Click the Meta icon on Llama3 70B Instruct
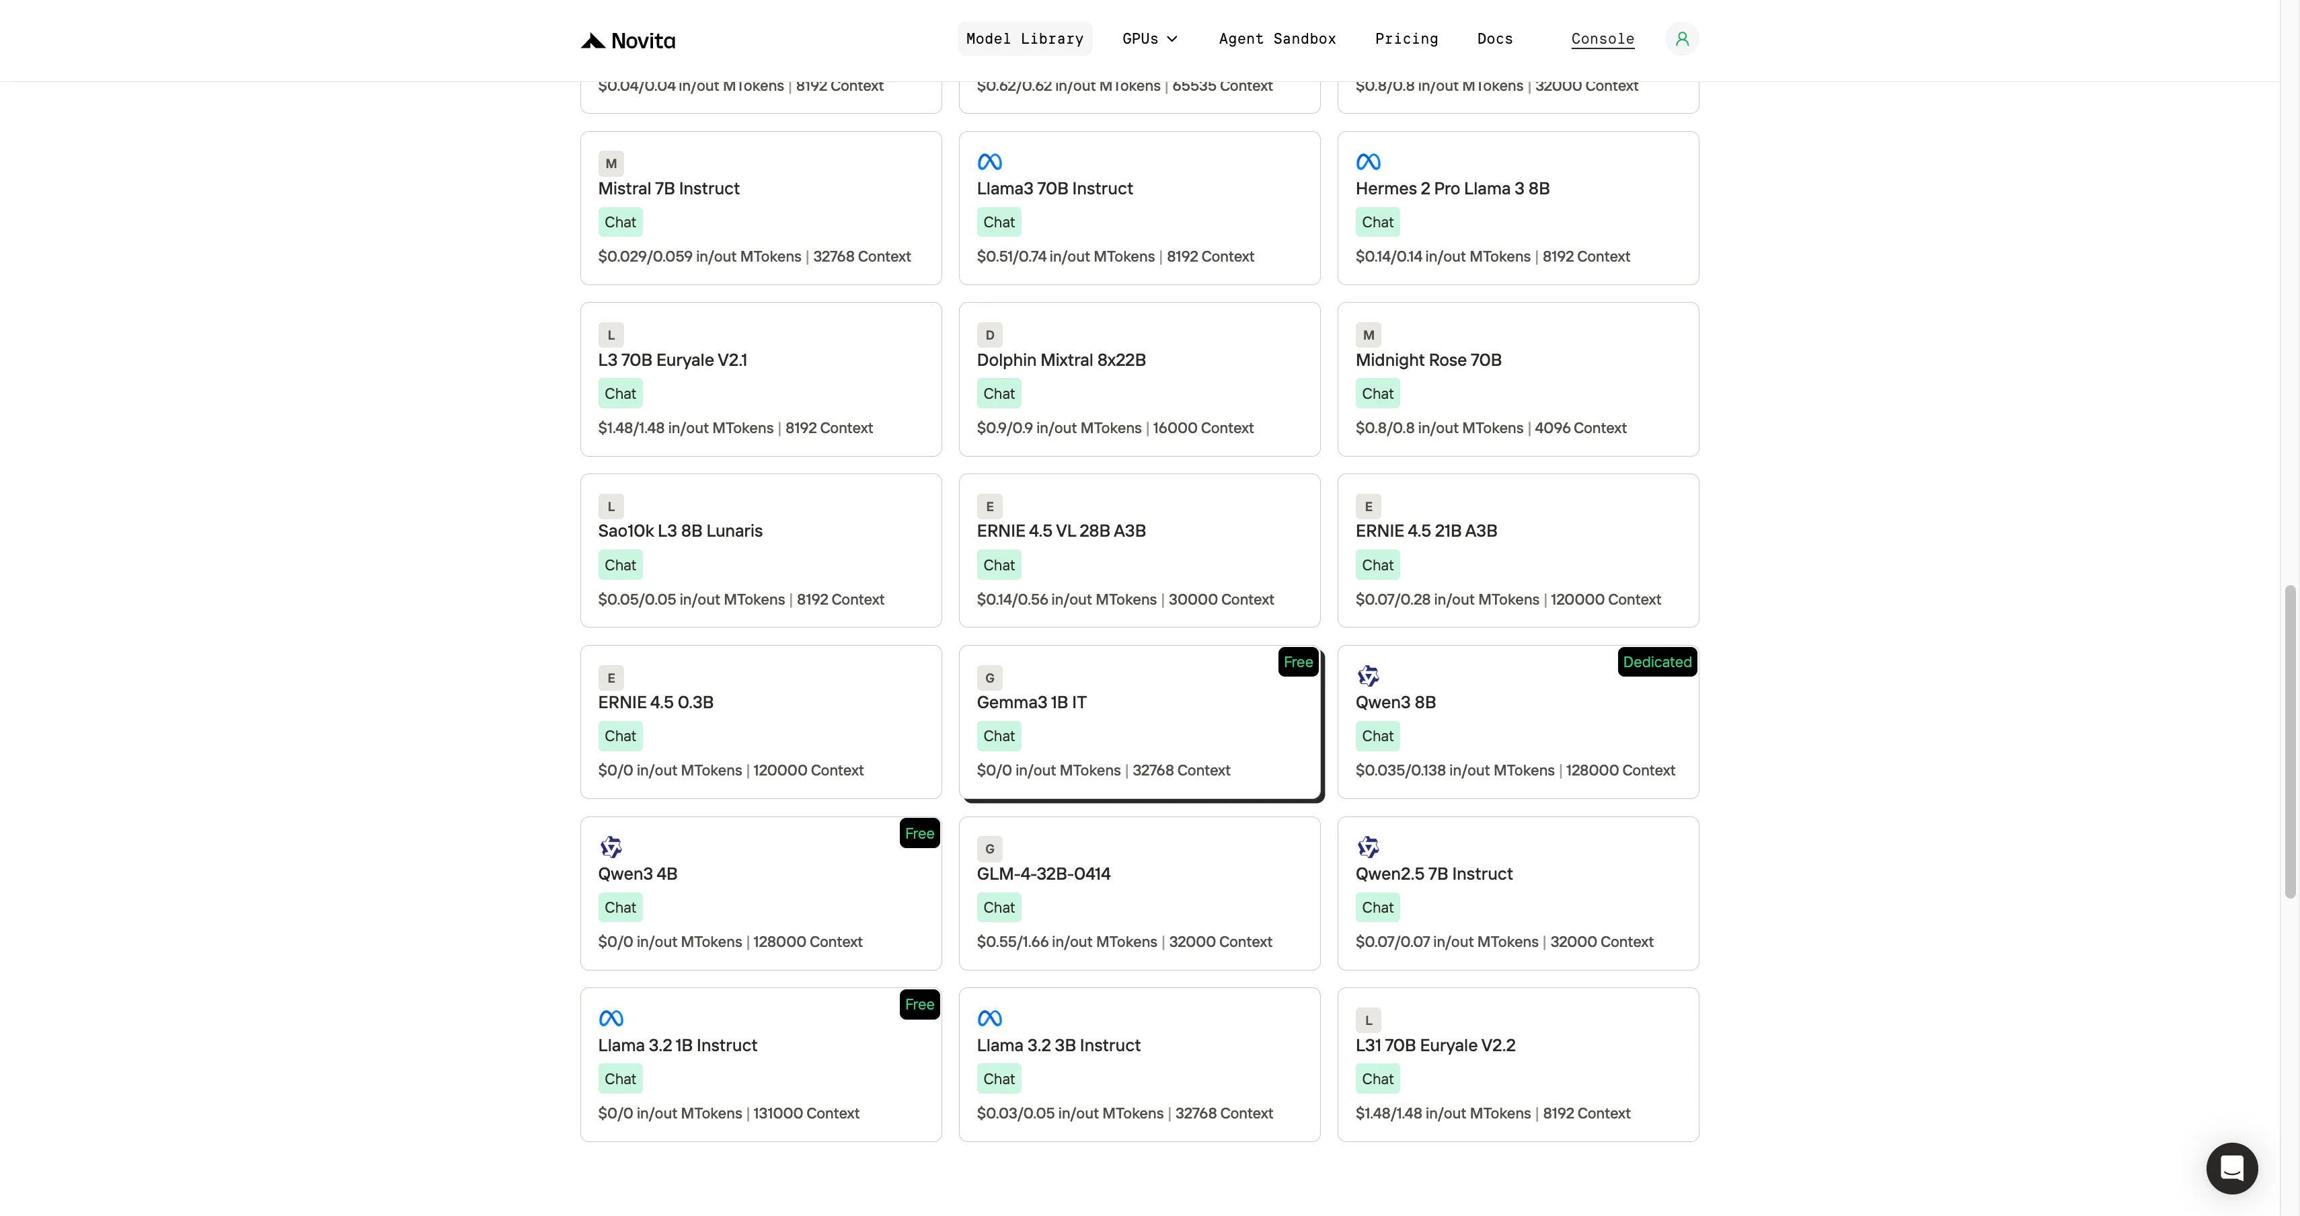2300x1216 pixels. [x=989, y=161]
